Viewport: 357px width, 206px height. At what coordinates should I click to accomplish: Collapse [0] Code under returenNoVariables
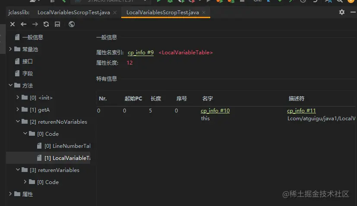click(25, 133)
